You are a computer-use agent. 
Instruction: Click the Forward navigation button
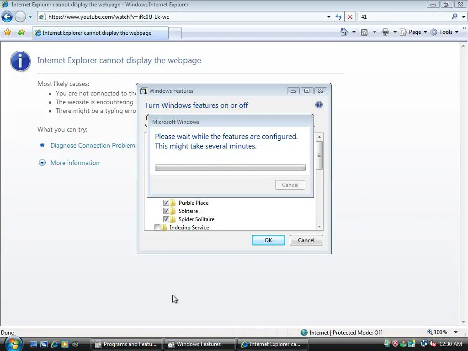point(20,17)
